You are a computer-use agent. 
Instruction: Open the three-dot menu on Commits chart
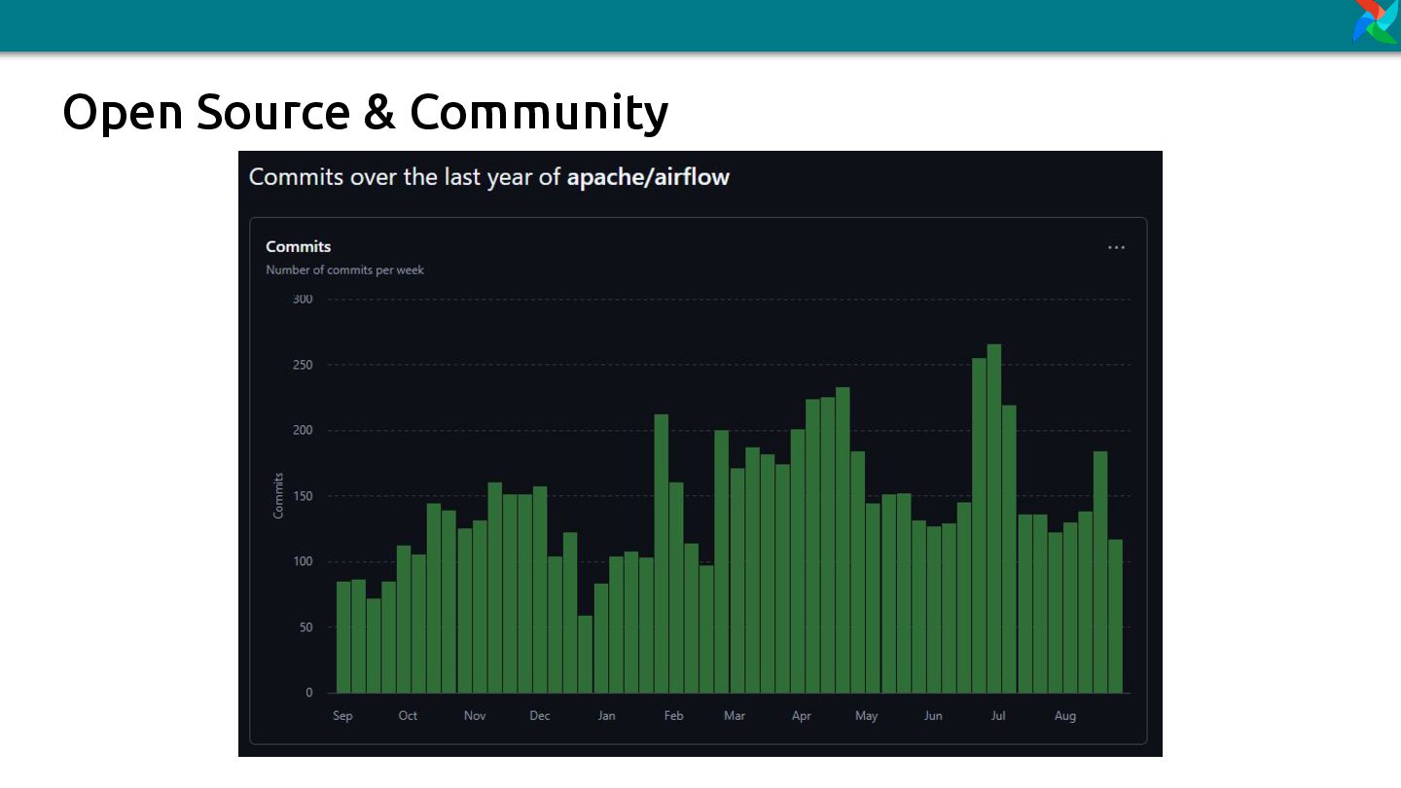1116,247
